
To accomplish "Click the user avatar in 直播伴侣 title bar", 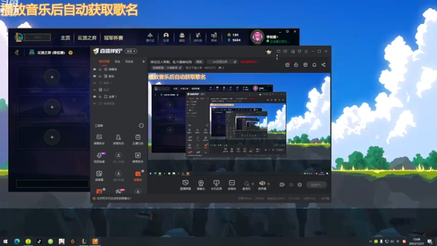I will pyautogui.click(x=268, y=51).
